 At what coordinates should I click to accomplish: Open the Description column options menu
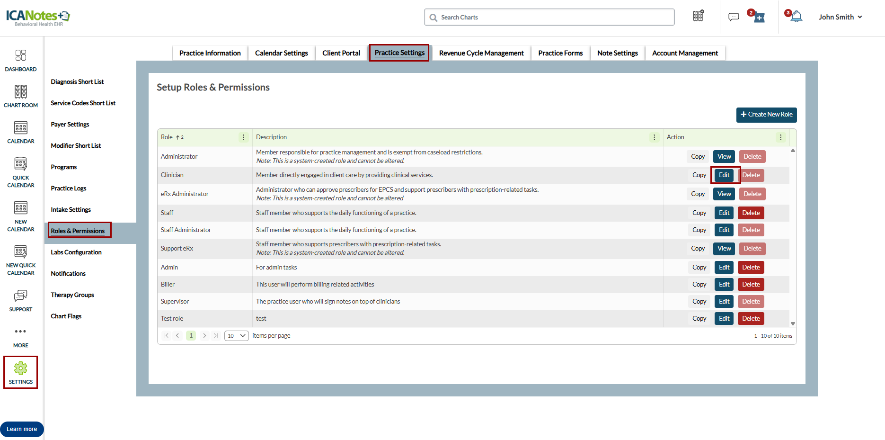pyautogui.click(x=655, y=137)
